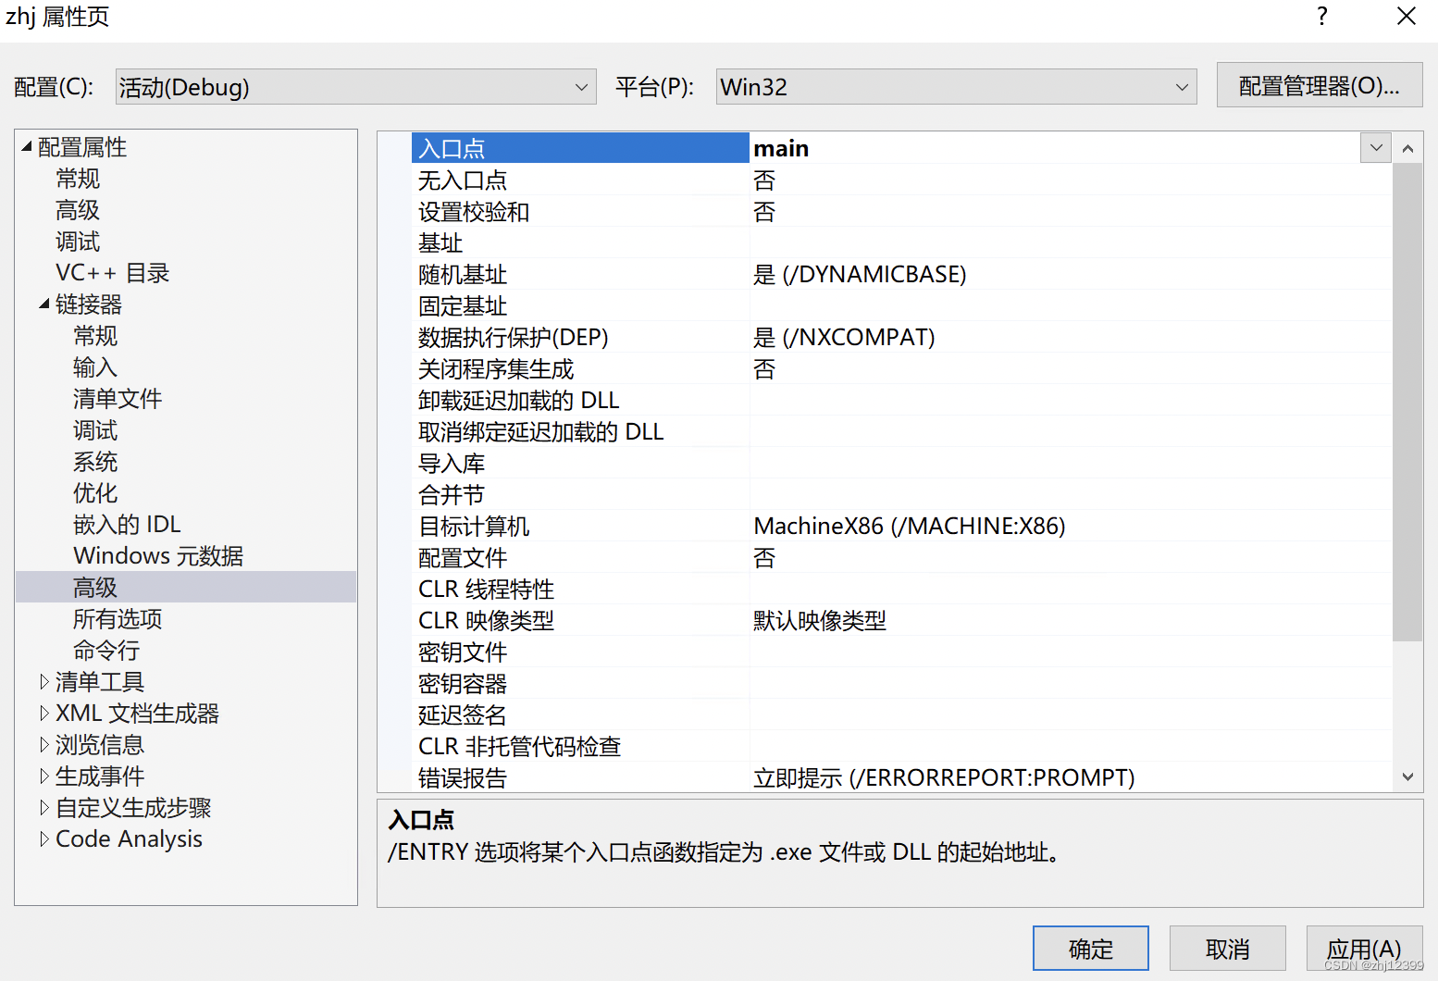This screenshot has width=1438, height=981.
Task: Open the 配置(C) dropdown showing 活动(Debug)
Action: [x=581, y=86]
